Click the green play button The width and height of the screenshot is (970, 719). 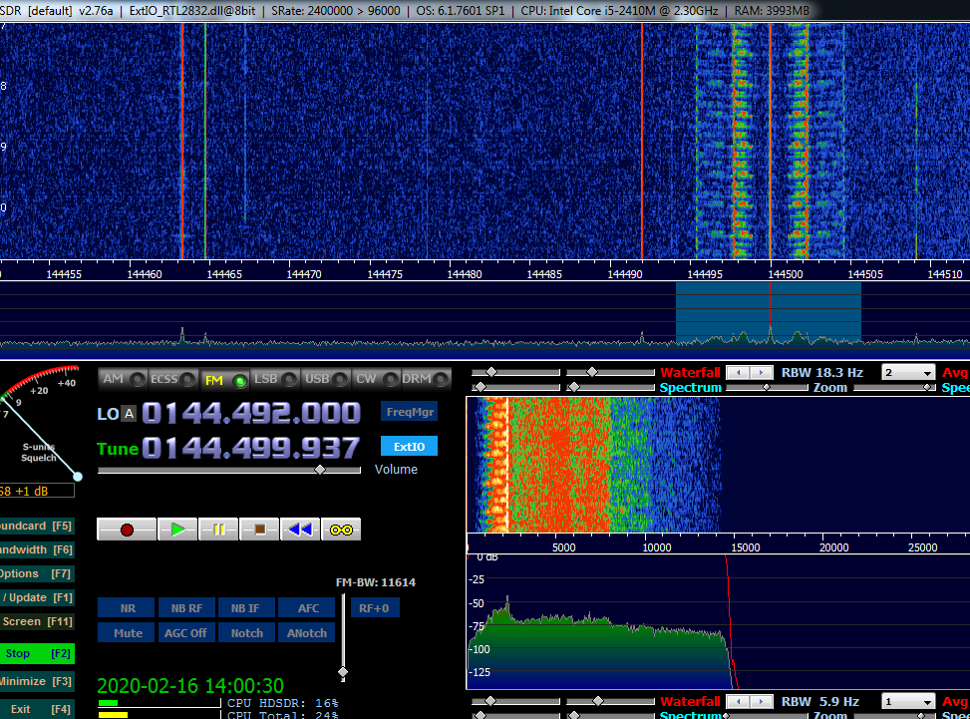[177, 530]
